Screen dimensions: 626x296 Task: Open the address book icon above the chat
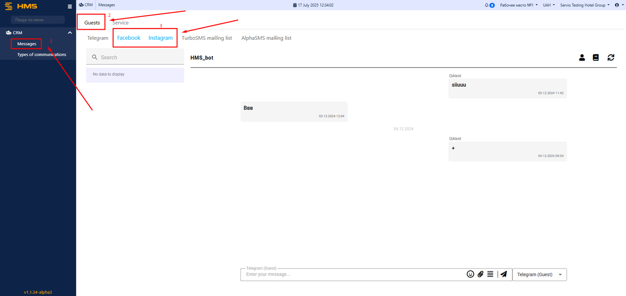[596, 57]
